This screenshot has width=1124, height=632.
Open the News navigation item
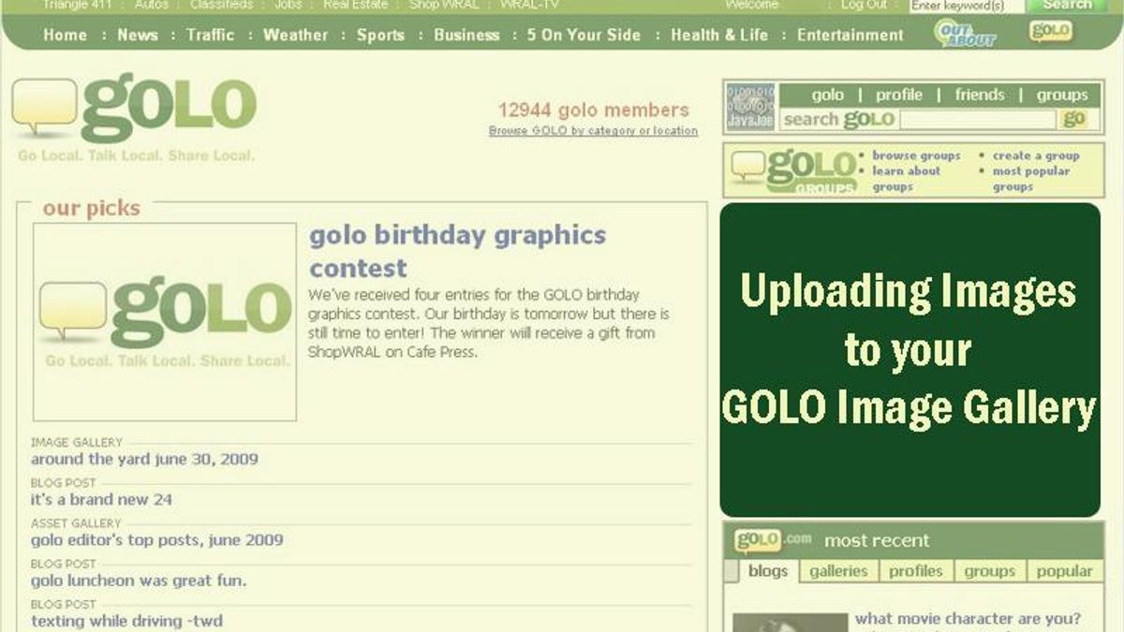(x=138, y=35)
